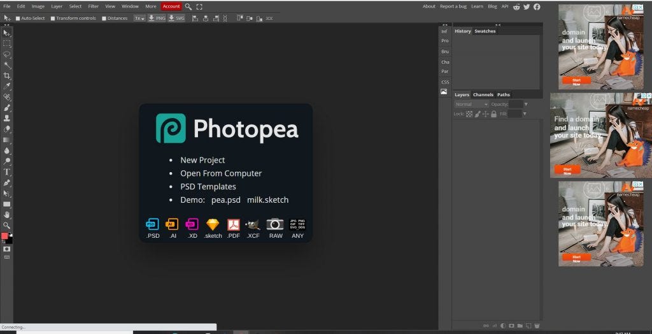This screenshot has height=334, width=652.
Task: Toggle lock all padlock icon
Action: pyautogui.click(x=493, y=113)
